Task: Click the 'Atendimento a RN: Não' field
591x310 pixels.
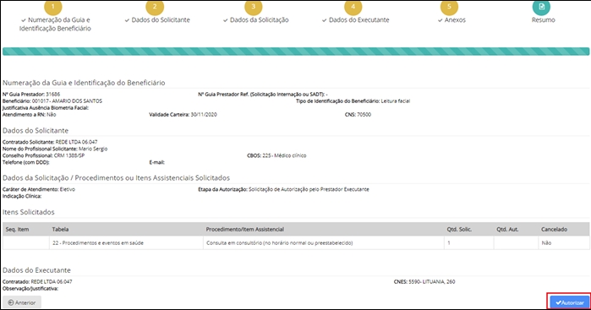Action: coord(30,115)
